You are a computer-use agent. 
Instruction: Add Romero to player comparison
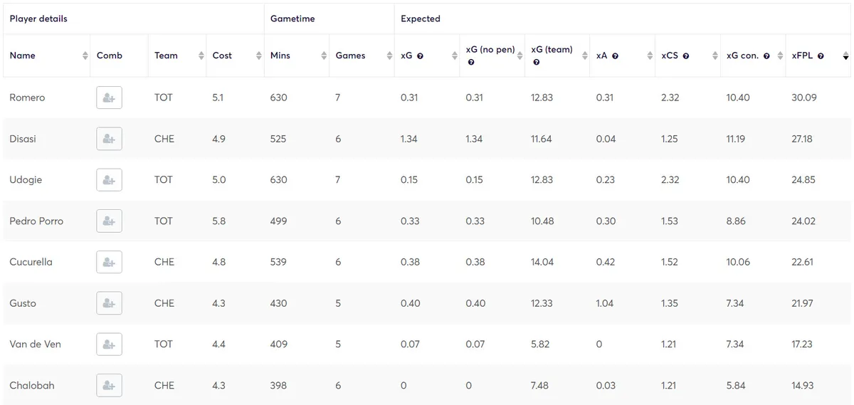109,98
